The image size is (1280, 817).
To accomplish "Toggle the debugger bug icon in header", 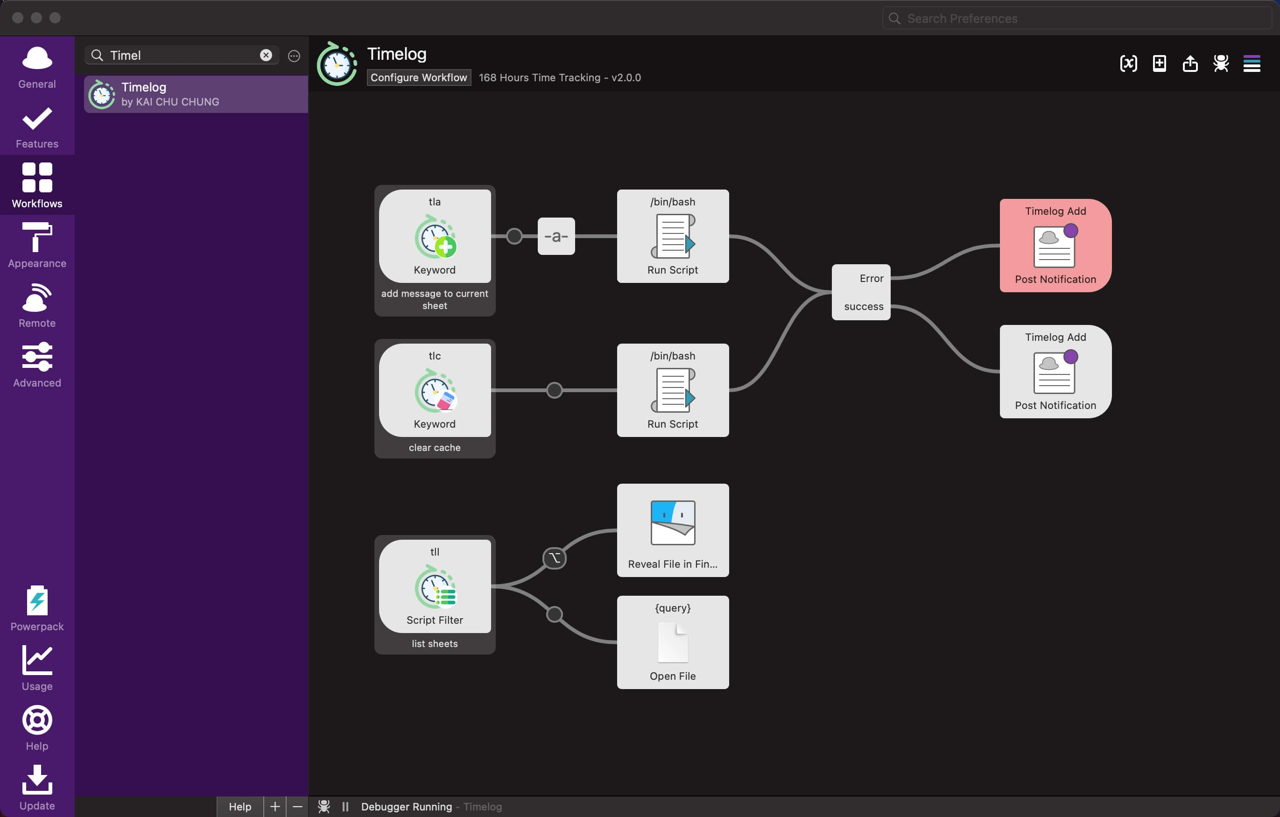I will (1220, 64).
